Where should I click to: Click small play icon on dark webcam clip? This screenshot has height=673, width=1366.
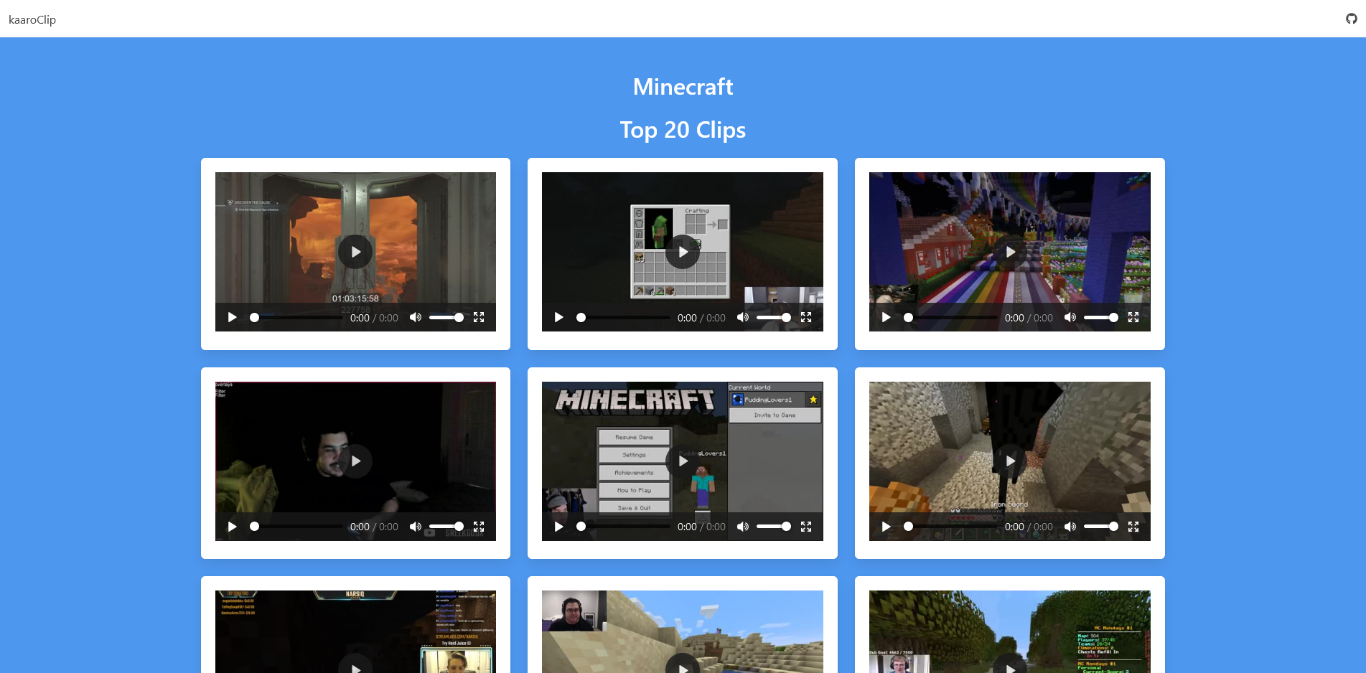pos(232,527)
